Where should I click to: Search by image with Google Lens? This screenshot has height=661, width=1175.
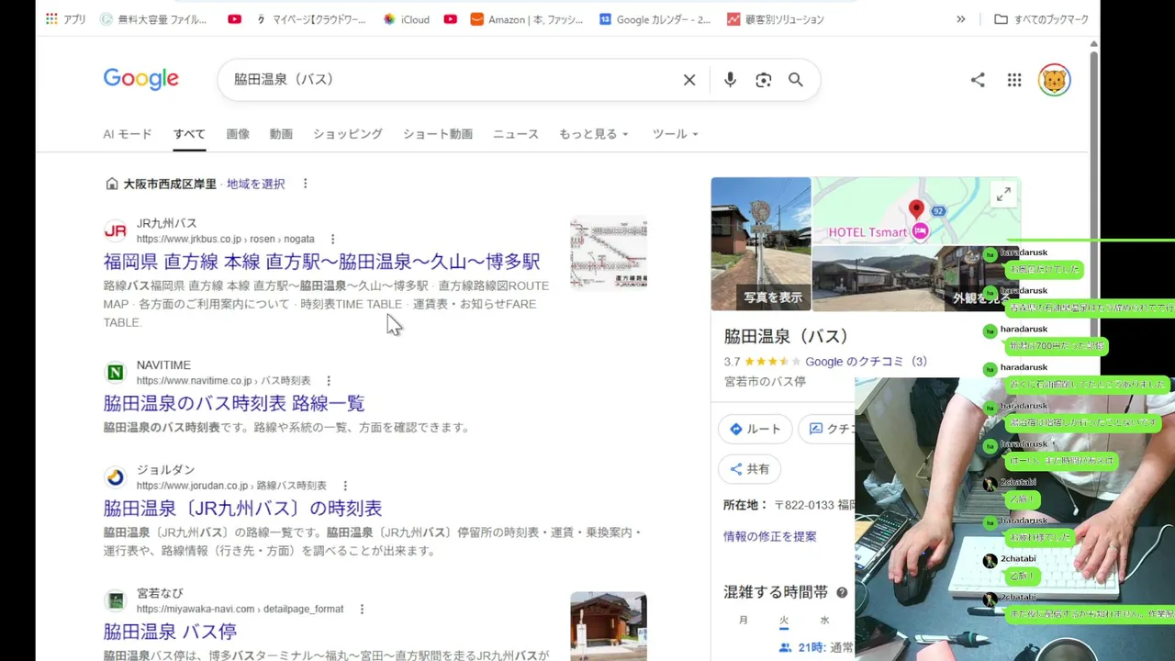tap(764, 80)
